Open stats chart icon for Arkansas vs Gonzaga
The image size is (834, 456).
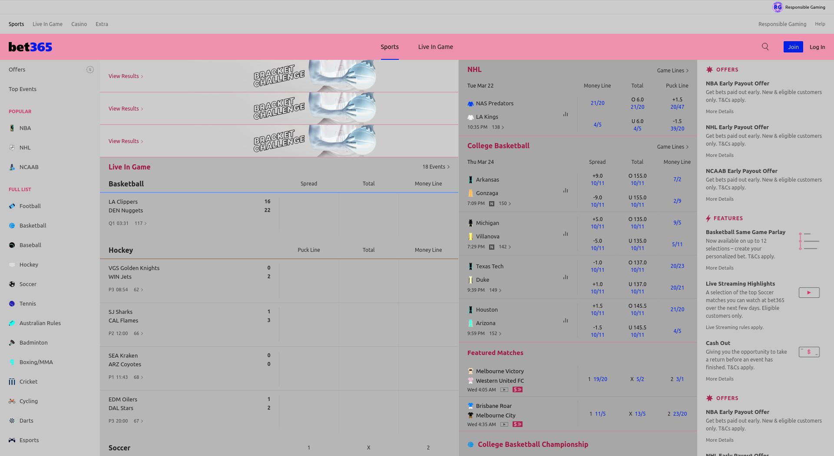tap(566, 190)
